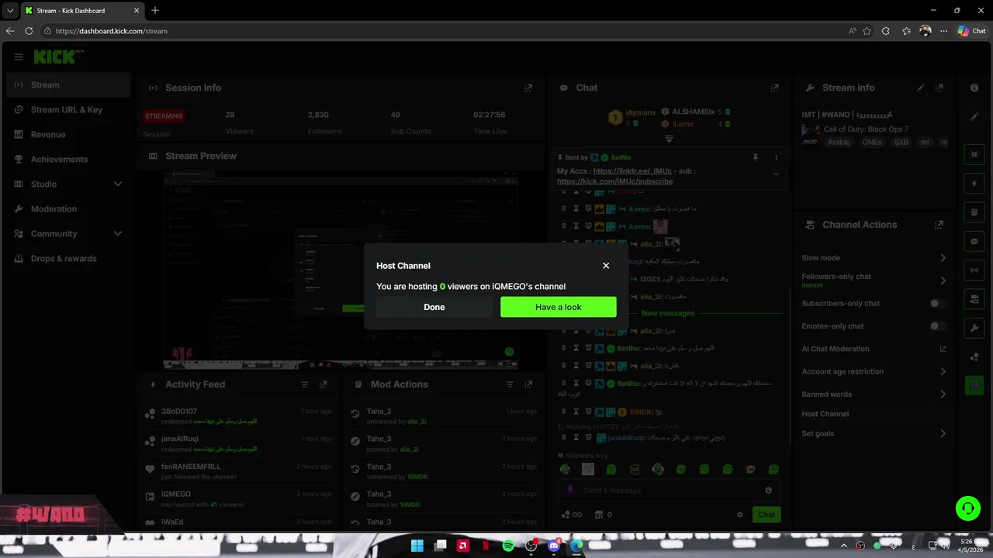
Task: Open the chat shop icon showing 0
Action: pyautogui.click(x=603, y=515)
